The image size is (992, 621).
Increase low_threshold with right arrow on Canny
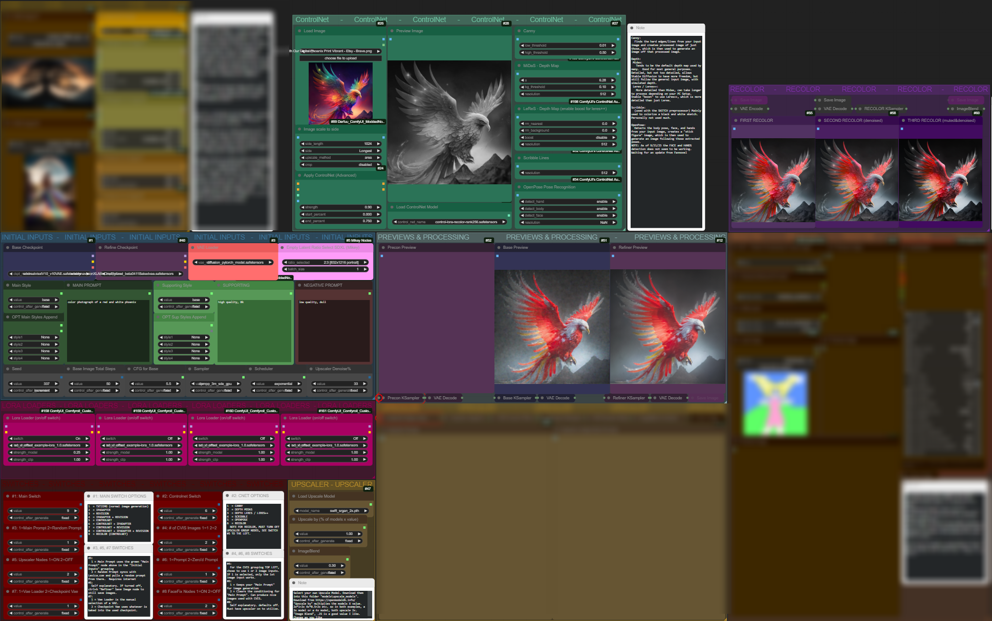[x=613, y=46]
